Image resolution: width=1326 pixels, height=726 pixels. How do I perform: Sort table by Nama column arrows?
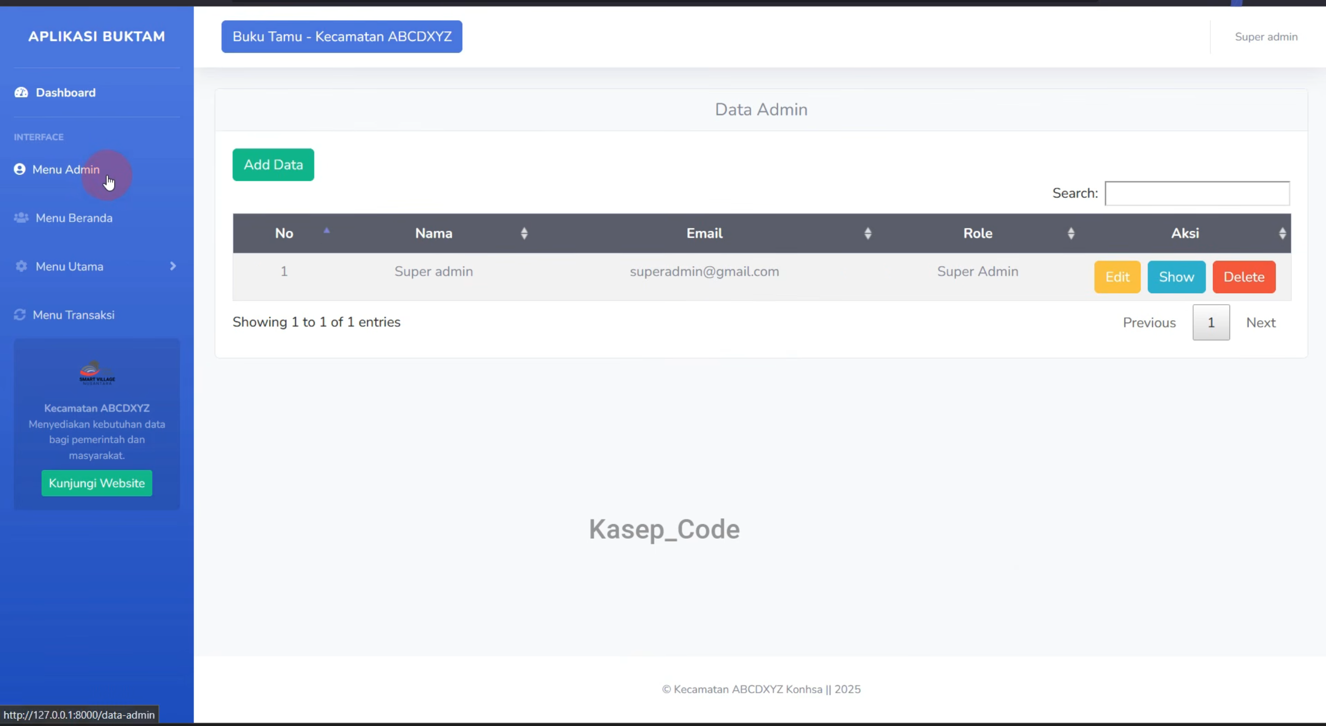524,234
